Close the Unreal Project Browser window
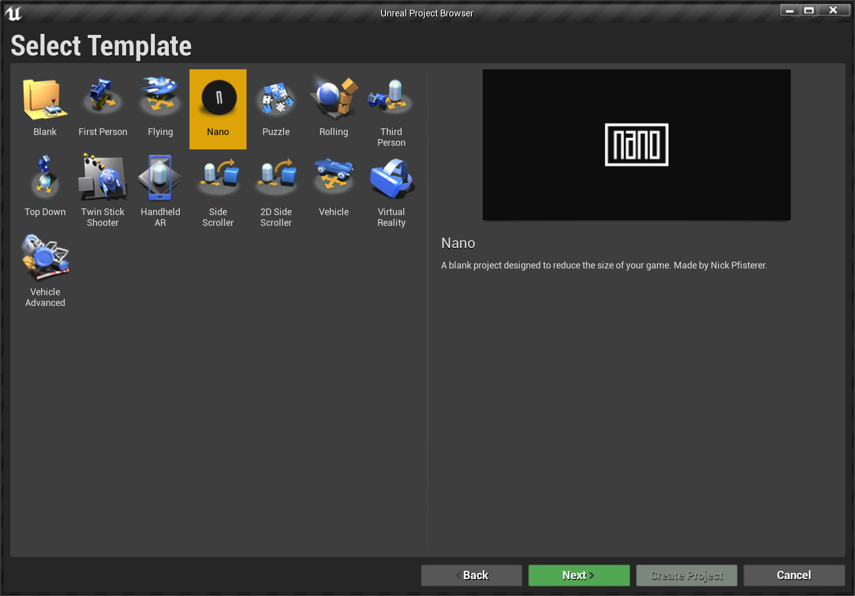 [x=834, y=10]
